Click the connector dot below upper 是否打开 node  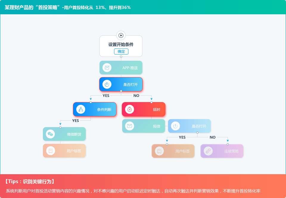[121, 91]
